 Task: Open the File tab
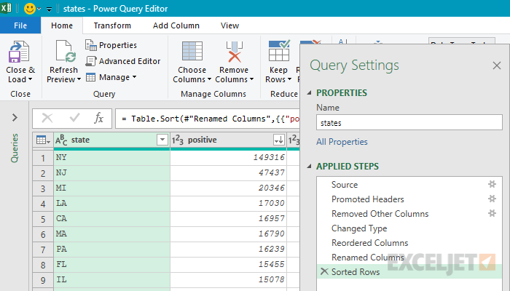[20, 25]
